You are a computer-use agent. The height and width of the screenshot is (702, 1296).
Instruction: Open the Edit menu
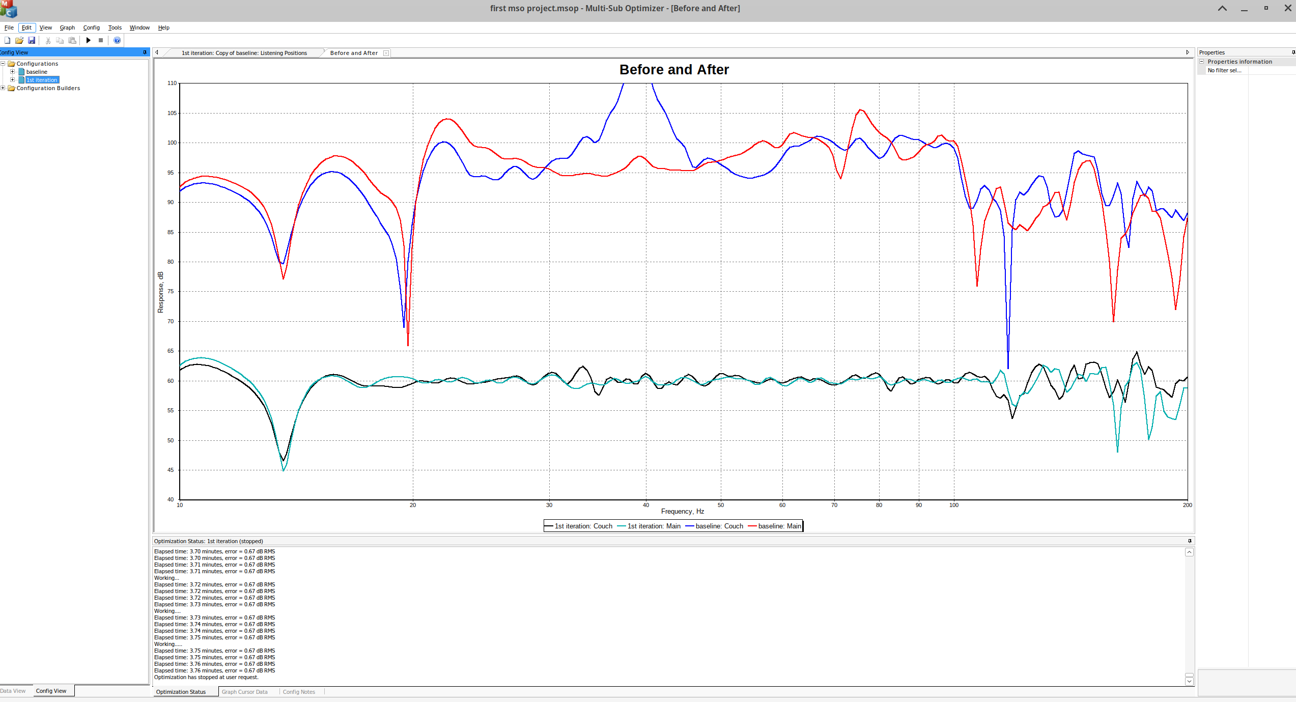click(x=26, y=27)
